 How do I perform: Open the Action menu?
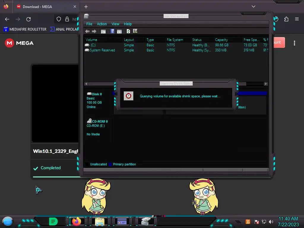coord(102,24)
